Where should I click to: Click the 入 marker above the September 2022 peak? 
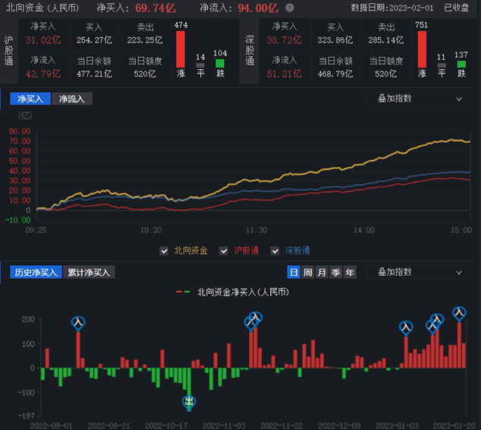(78, 323)
